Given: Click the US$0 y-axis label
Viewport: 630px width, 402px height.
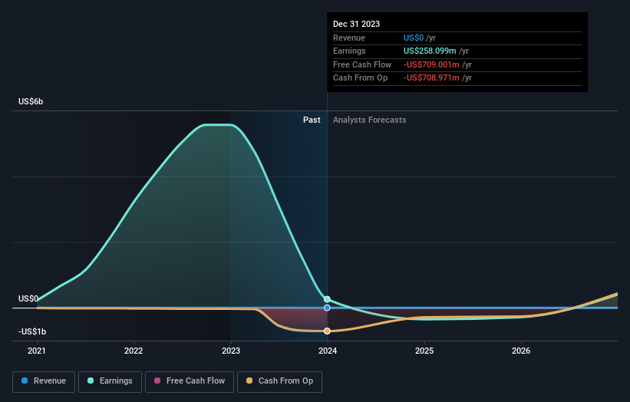Looking at the screenshot, I should coord(28,298).
